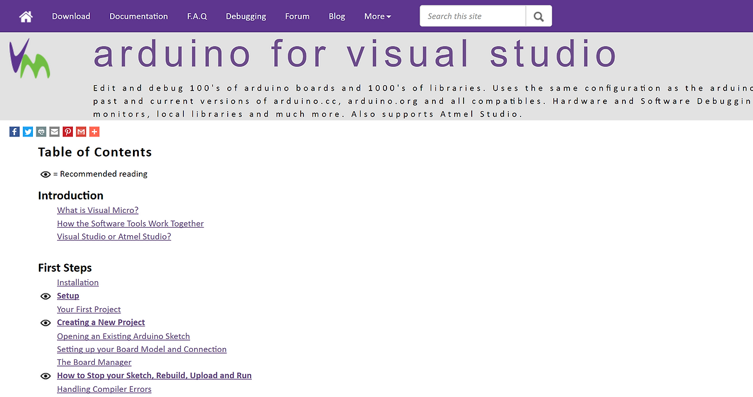Click eye icon in Recommended reading legend
This screenshot has height=397, width=753.
(x=45, y=174)
